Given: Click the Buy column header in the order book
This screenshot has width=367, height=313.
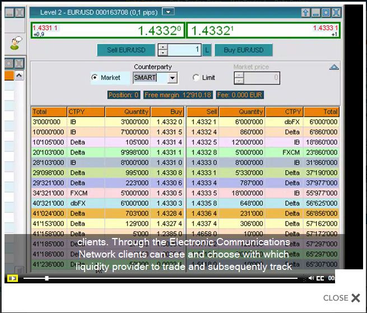Looking at the screenshot, I should (x=167, y=111).
